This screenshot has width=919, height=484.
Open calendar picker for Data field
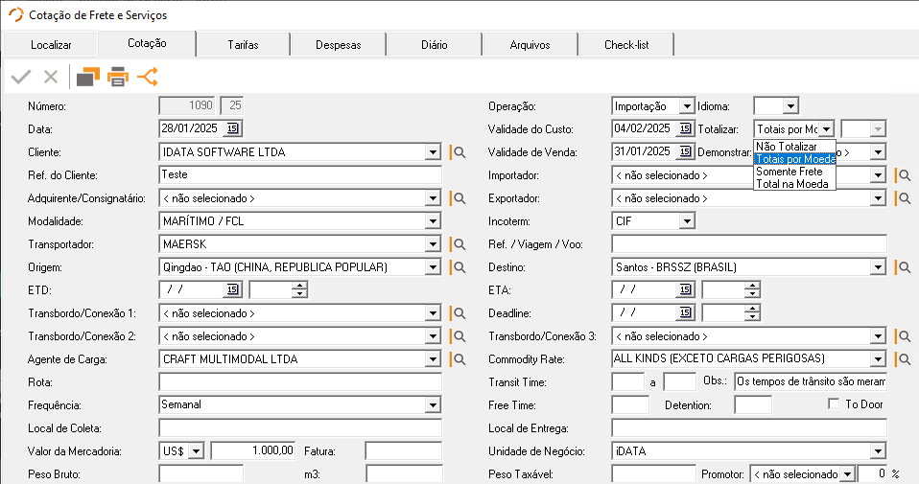[x=233, y=129]
